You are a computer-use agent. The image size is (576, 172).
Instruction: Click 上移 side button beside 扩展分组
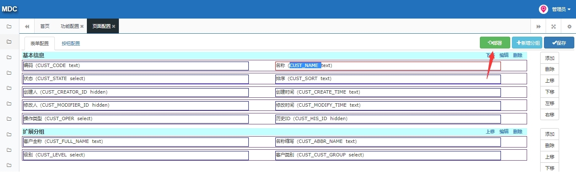pyautogui.click(x=549, y=157)
